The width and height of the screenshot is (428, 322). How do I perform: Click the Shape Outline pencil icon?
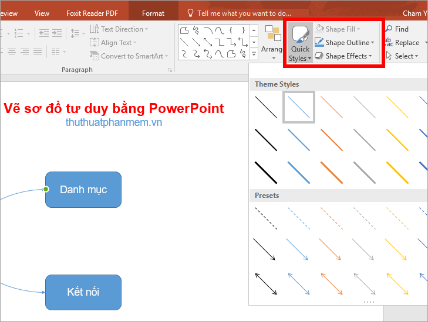coord(319,42)
